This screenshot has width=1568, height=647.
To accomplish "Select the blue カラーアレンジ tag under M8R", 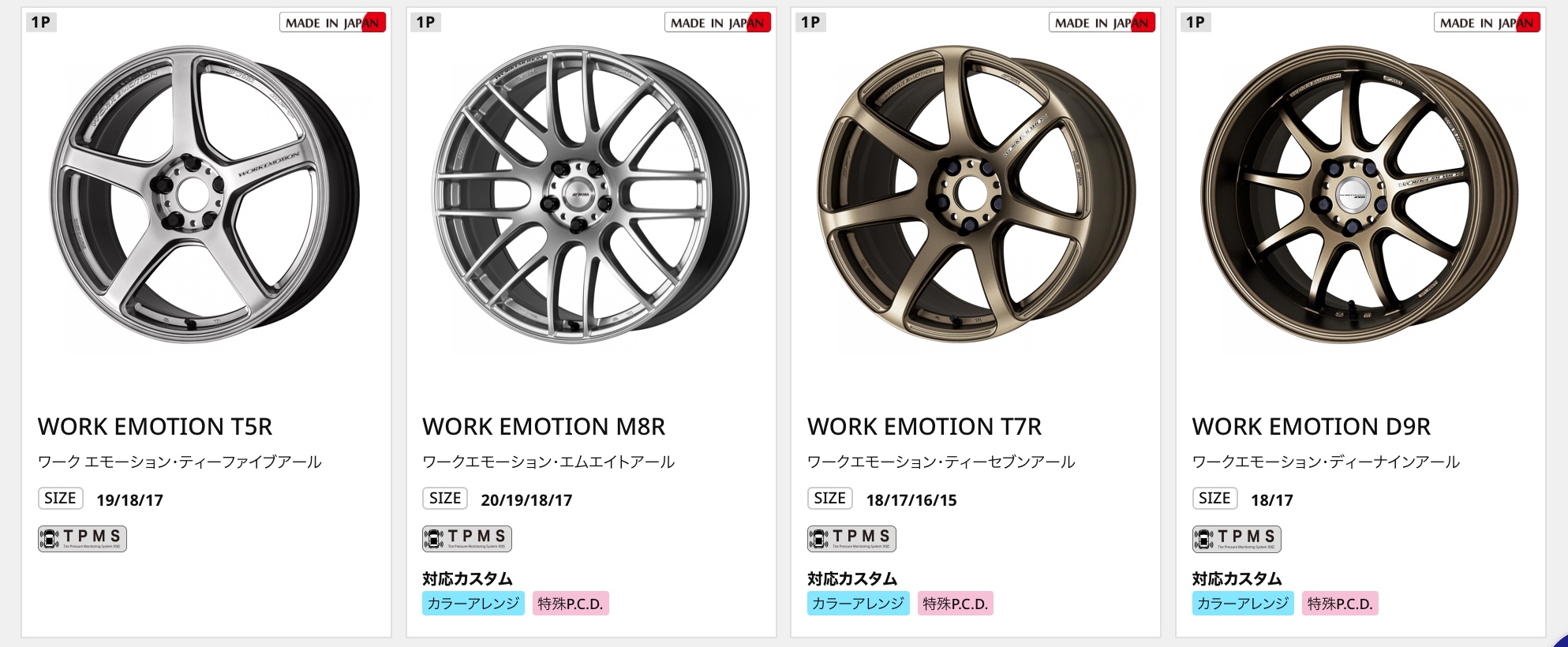I will [x=473, y=604].
